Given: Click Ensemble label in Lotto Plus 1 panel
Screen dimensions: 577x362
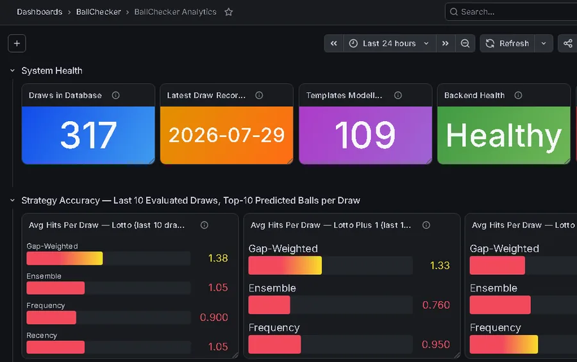Looking at the screenshot, I should tap(272, 288).
